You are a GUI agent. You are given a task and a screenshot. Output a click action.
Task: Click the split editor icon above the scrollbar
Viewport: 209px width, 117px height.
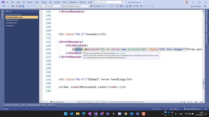click(x=203, y=11)
